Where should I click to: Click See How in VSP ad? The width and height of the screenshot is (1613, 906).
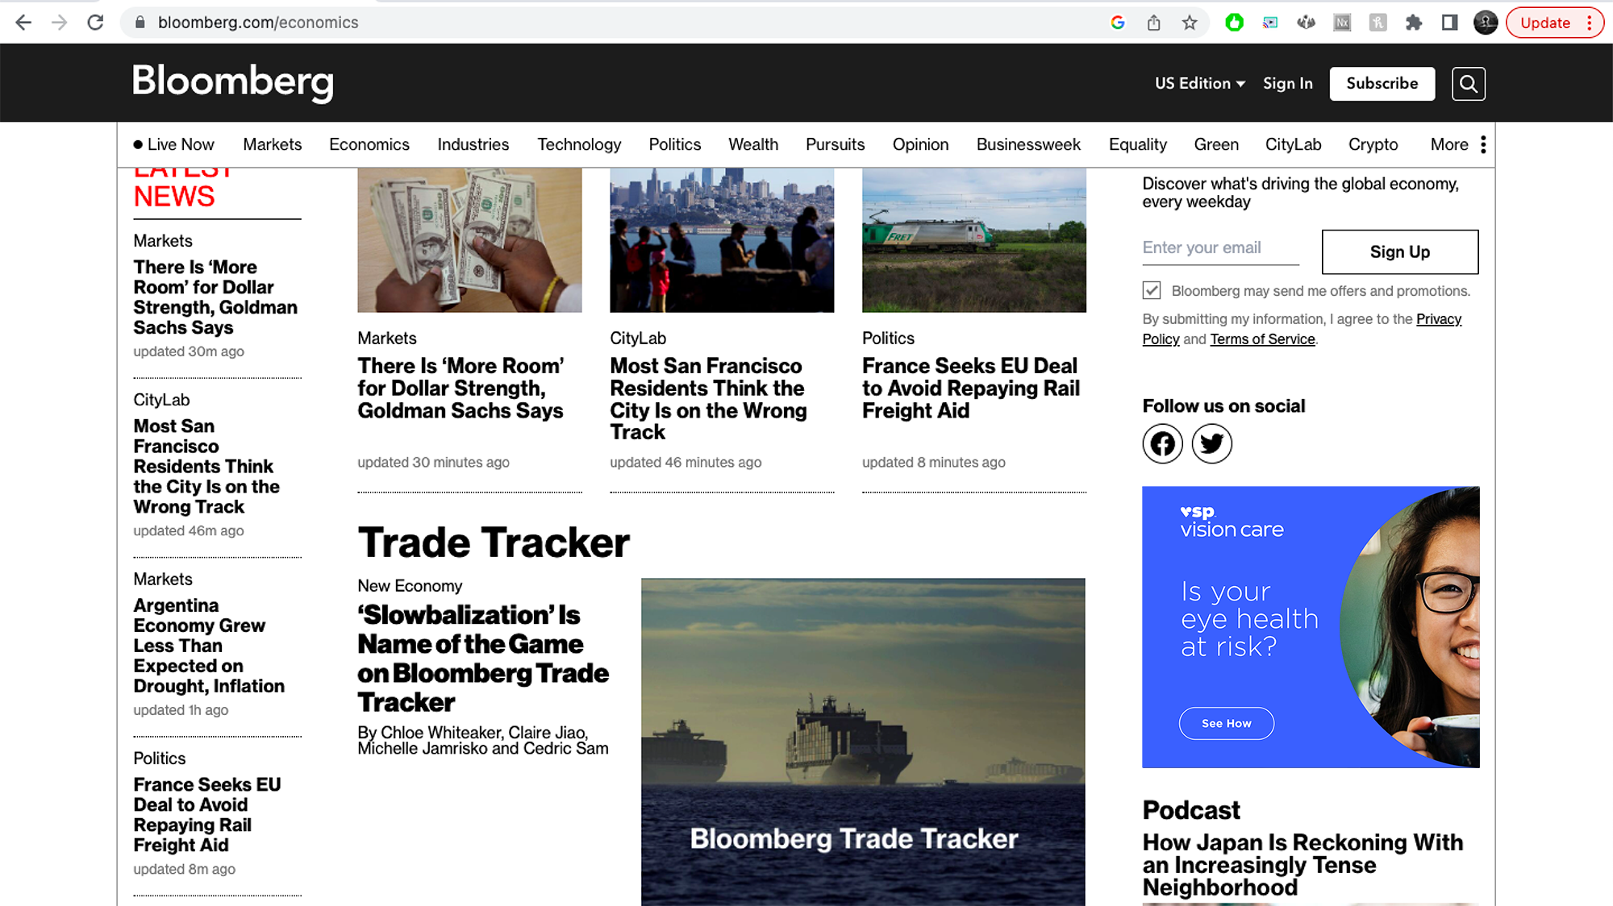[1226, 724]
